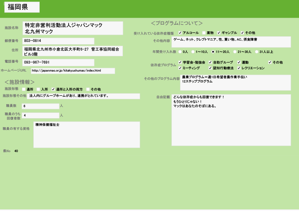Toggle the ギャンブル checkbox
The image size is (299, 211).
click(219, 33)
